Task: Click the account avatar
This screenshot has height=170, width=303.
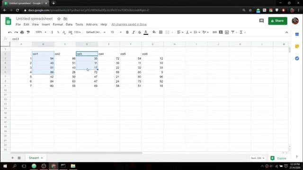Action: pyautogui.click(x=295, y=21)
